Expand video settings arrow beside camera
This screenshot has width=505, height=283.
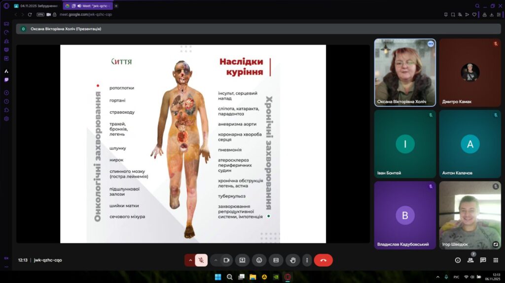215,260
